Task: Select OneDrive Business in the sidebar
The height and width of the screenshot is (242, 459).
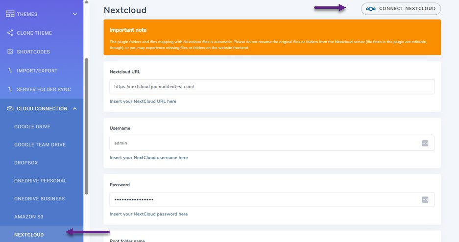Action: coord(39,198)
